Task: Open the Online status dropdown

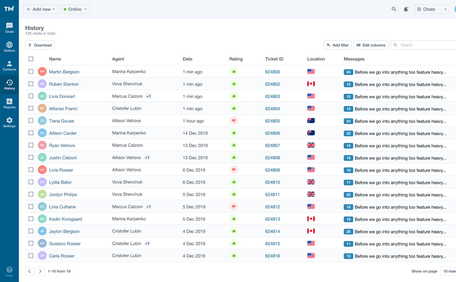Action: click(x=75, y=9)
